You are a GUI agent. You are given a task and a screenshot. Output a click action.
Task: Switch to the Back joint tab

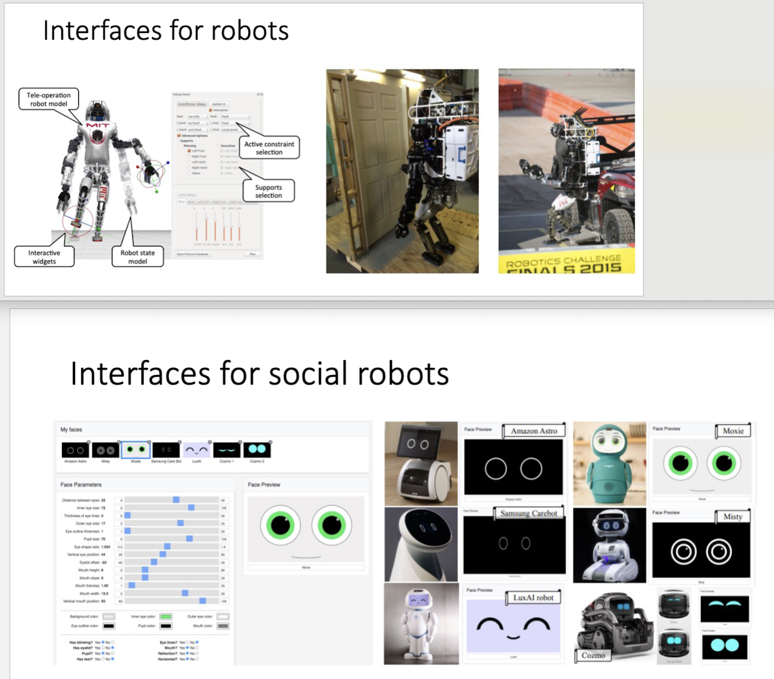pos(191,202)
